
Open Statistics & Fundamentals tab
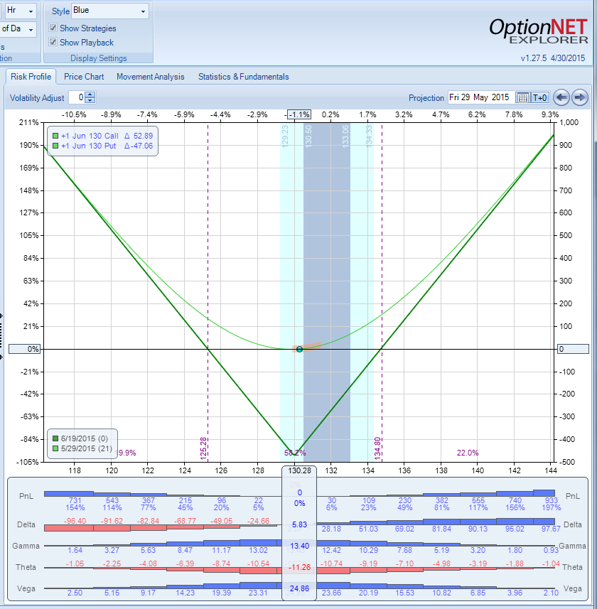tap(244, 77)
